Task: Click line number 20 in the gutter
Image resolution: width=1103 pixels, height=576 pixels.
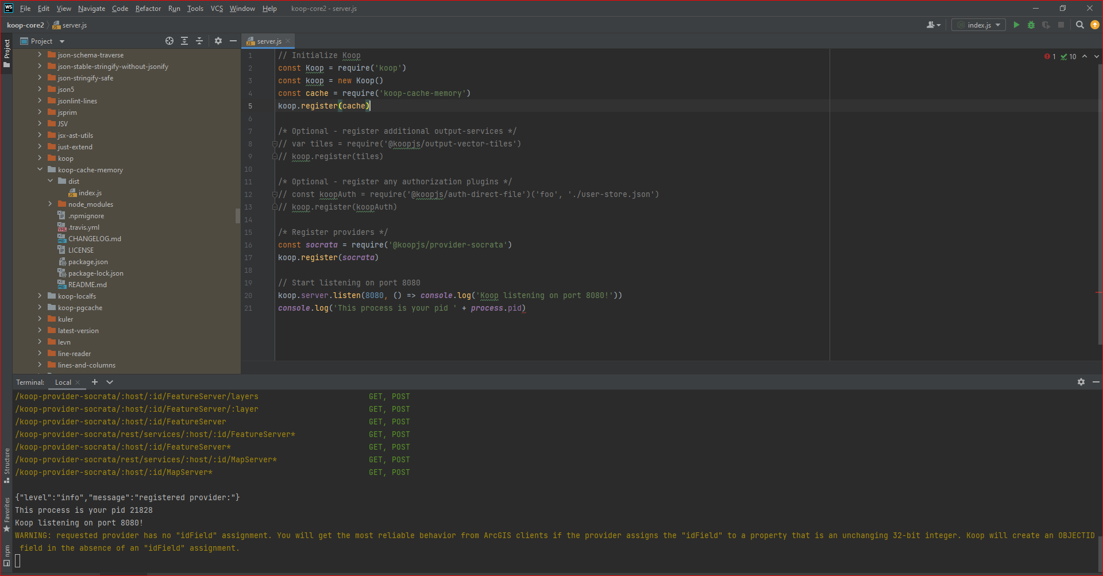Action: (x=248, y=296)
